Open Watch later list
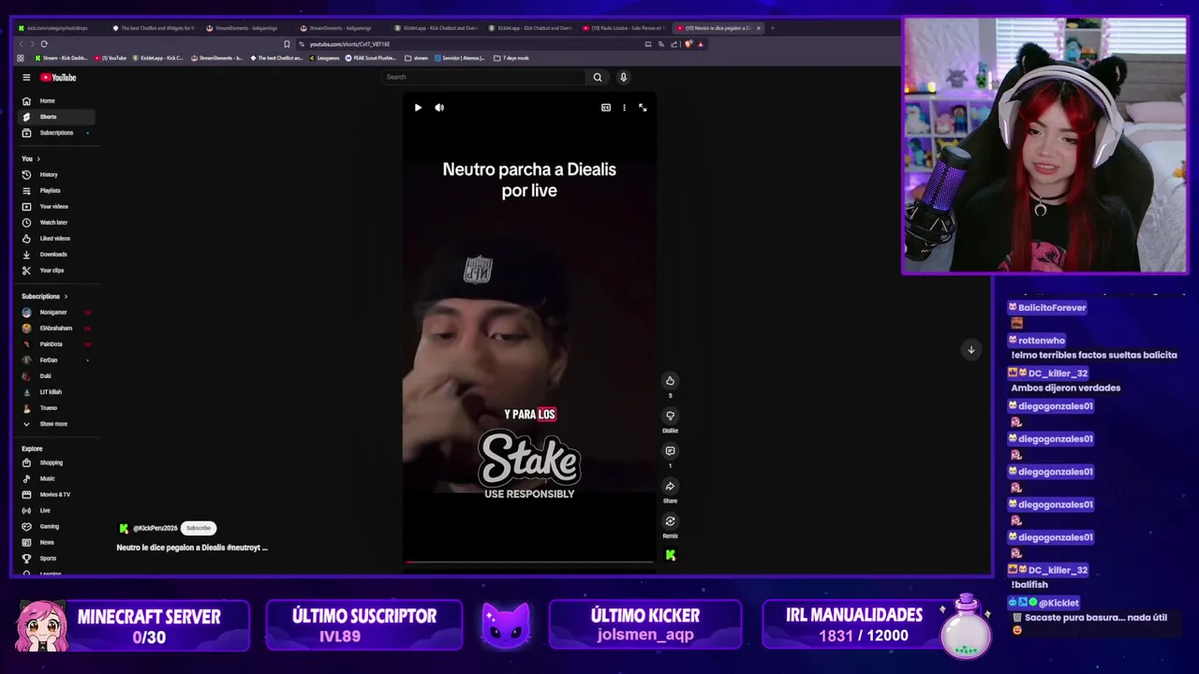 (55, 223)
